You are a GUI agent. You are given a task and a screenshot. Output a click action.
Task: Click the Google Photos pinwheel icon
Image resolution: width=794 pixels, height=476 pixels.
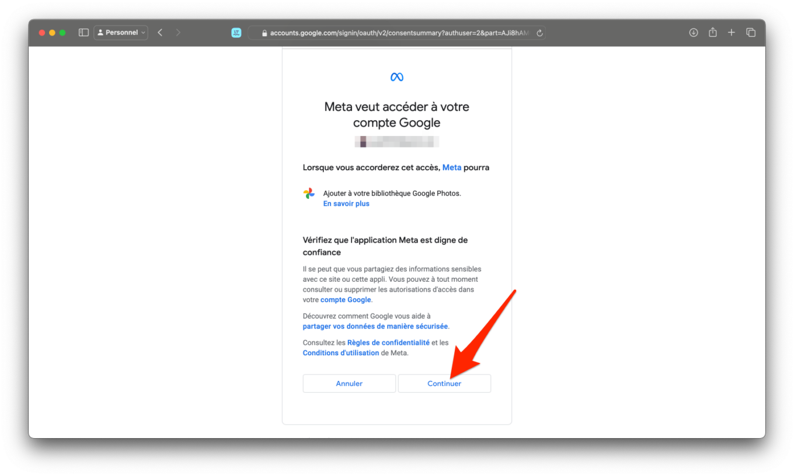309,194
